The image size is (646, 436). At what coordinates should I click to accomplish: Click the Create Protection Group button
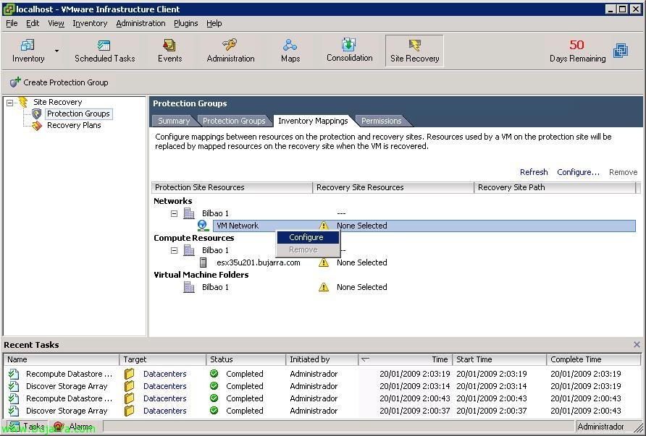click(59, 82)
